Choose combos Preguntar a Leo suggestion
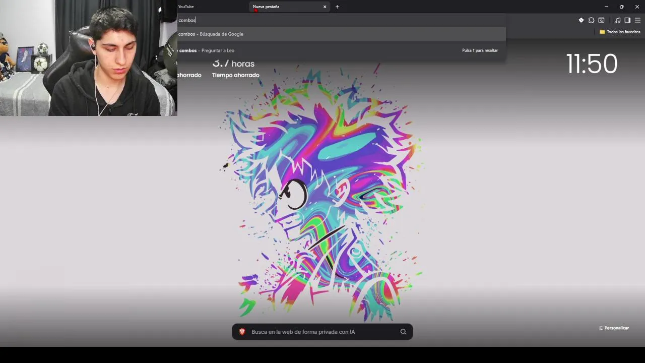This screenshot has height=363, width=645. pos(341,50)
